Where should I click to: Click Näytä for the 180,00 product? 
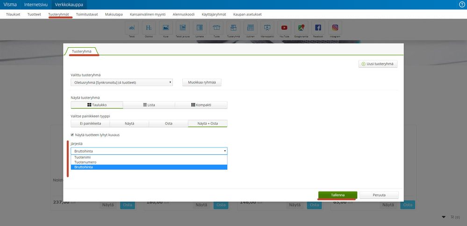click(x=201, y=205)
